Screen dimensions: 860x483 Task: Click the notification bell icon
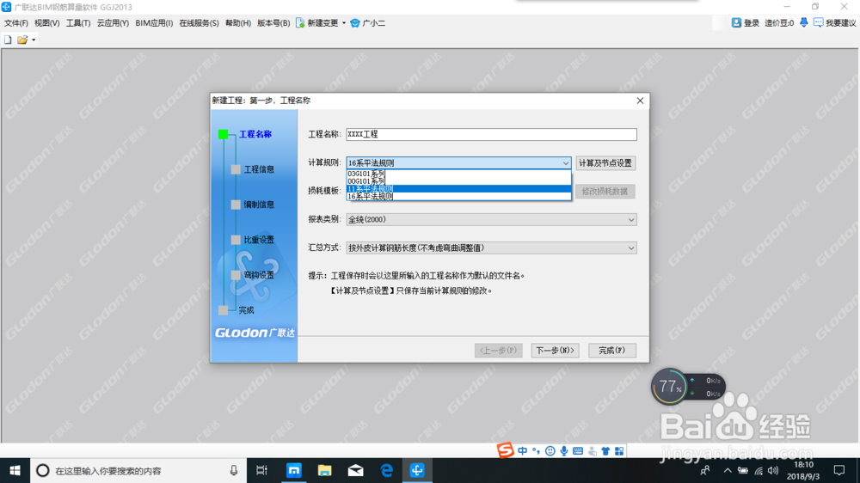coord(803,22)
